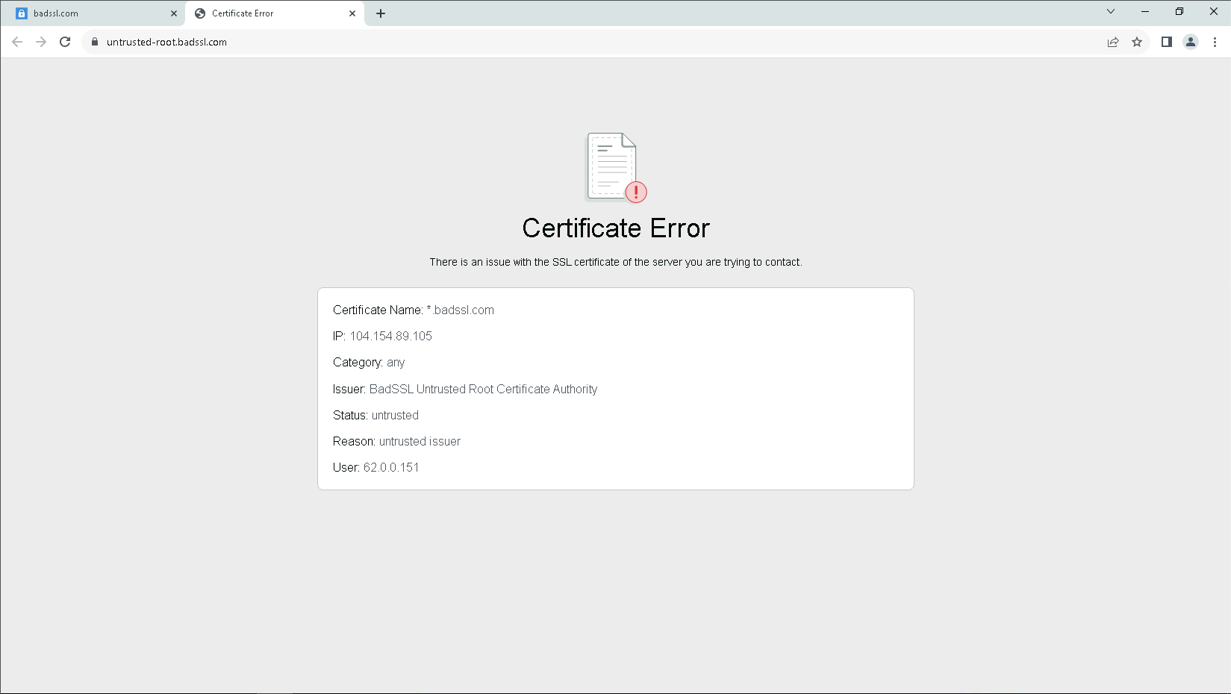Click the padlock site info icon

[x=95, y=42]
